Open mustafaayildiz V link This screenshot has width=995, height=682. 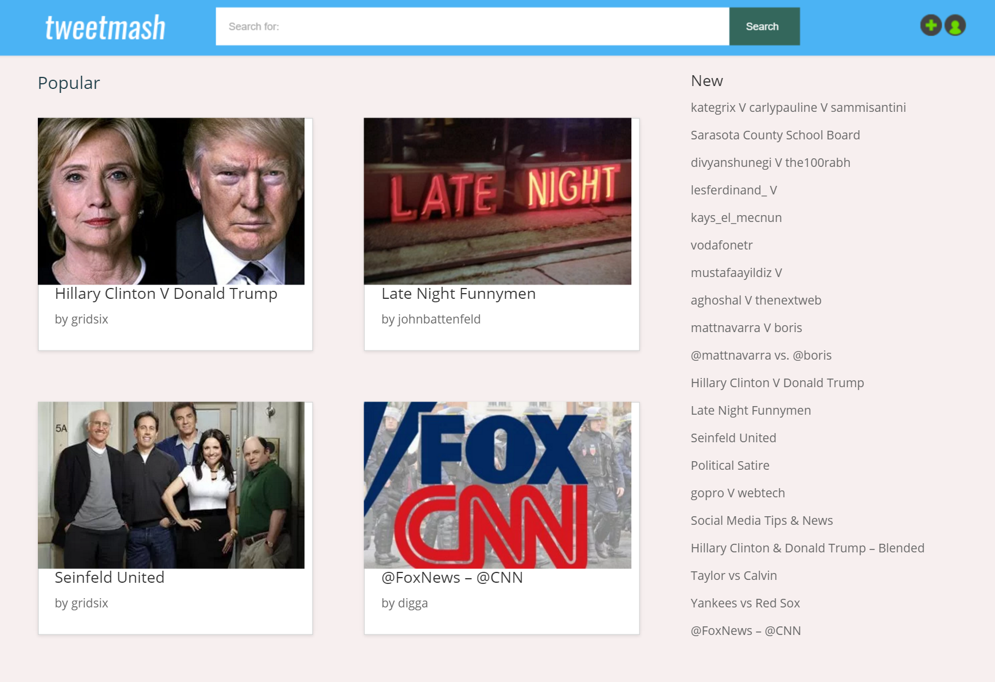(x=736, y=273)
